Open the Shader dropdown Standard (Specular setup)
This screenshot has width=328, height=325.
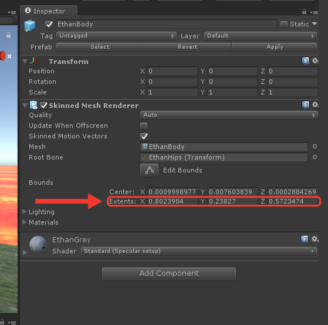point(199,251)
